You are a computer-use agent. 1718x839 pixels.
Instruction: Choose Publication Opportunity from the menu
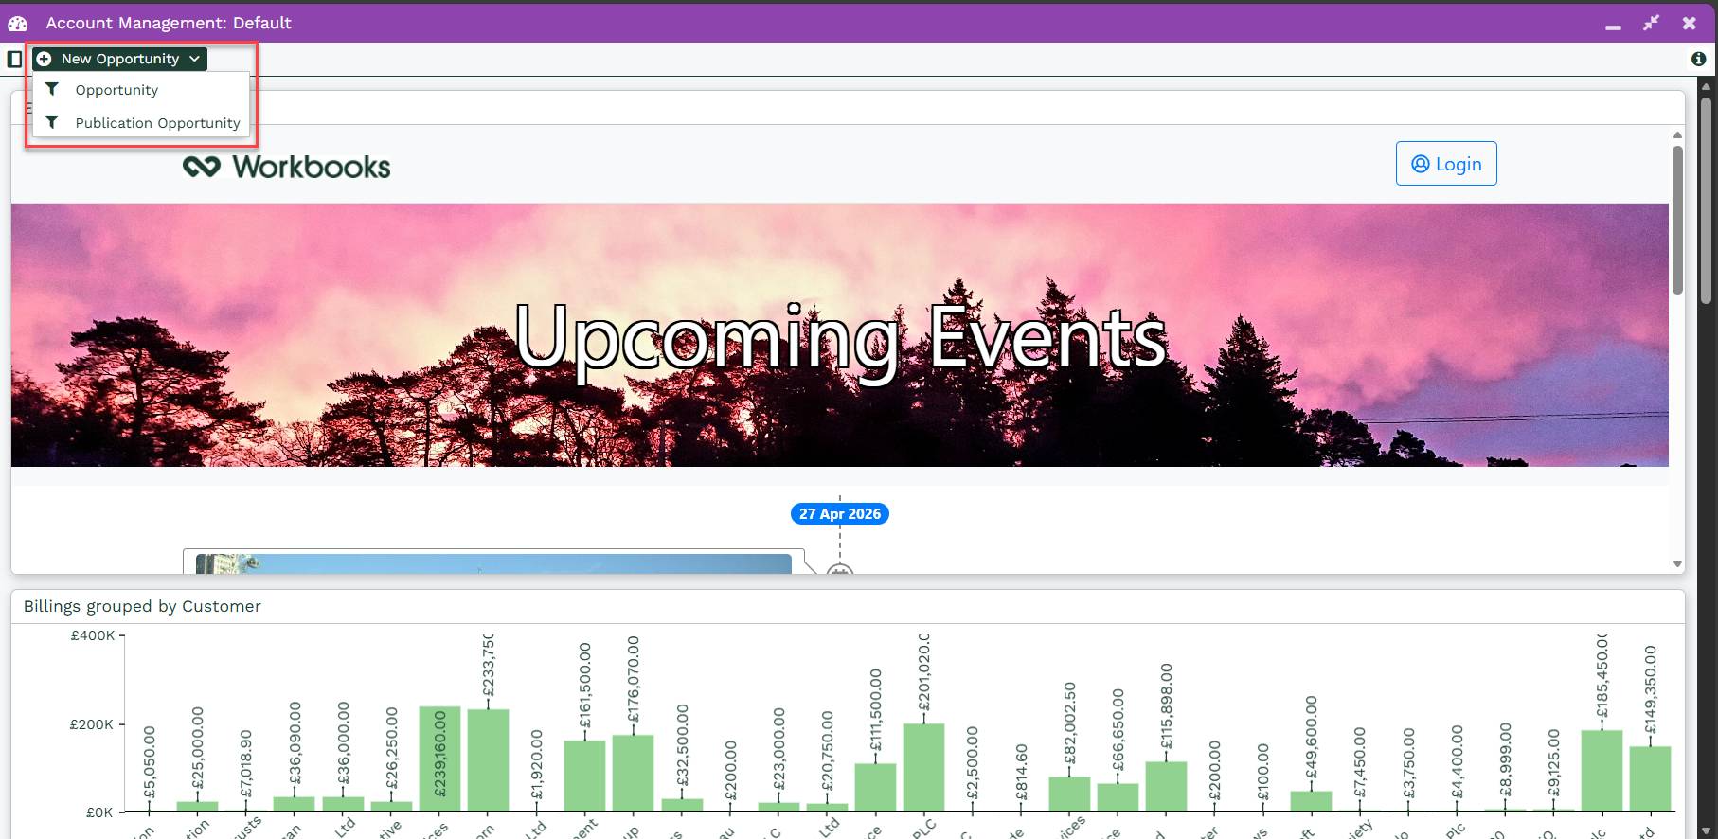157,123
